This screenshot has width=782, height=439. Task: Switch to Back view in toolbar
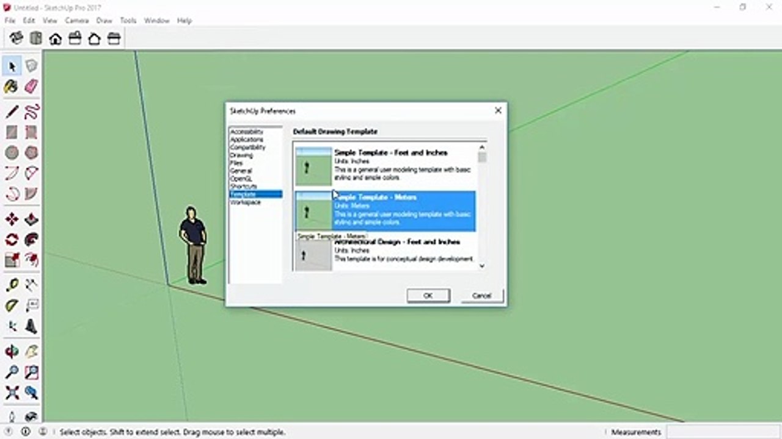pyautogui.click(x=94, y=38)
